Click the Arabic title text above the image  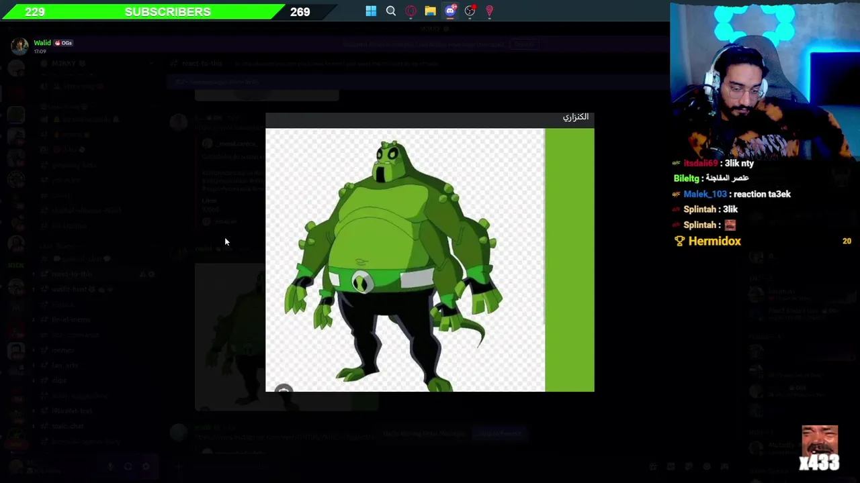[x=576, y=117]
